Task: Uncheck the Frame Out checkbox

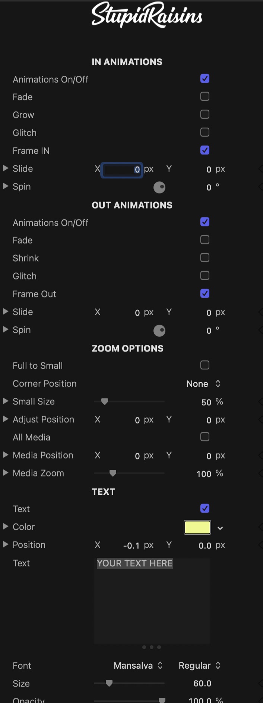Action: click(205, 294)
